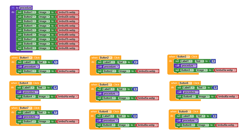Open the Button3 dropdown in when Button3.Click
The height and width of the screenshot is (134, 239).
(x=183, y=57)
